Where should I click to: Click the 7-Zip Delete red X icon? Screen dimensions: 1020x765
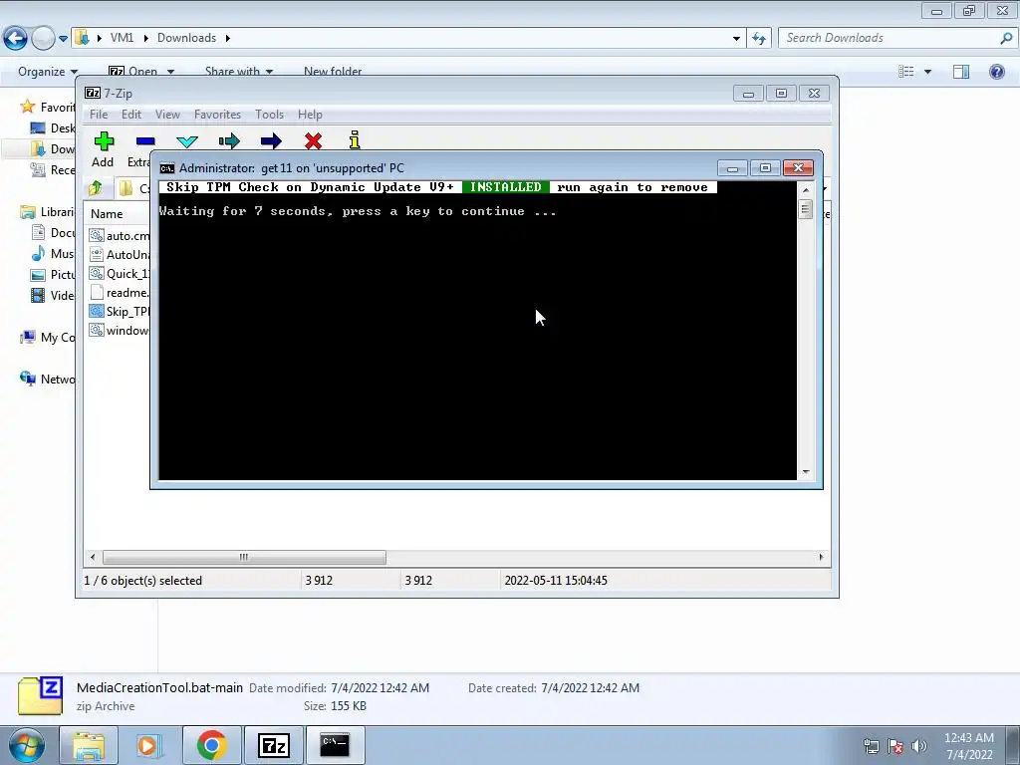[313, 141]
